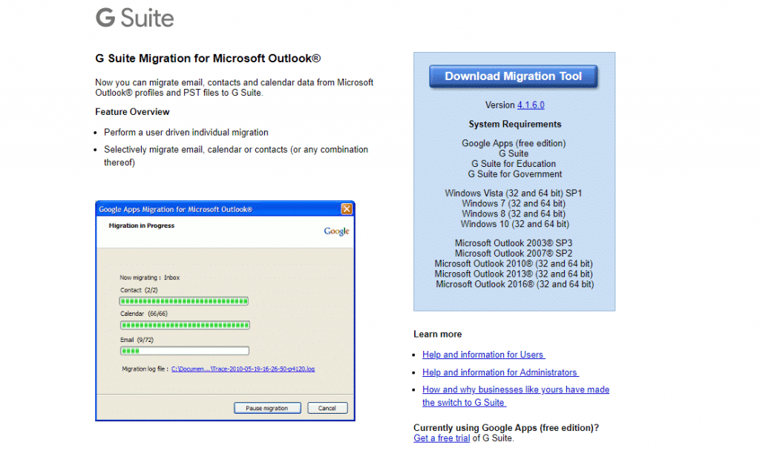Click the dialog title bar text

[x=175, y=209]
